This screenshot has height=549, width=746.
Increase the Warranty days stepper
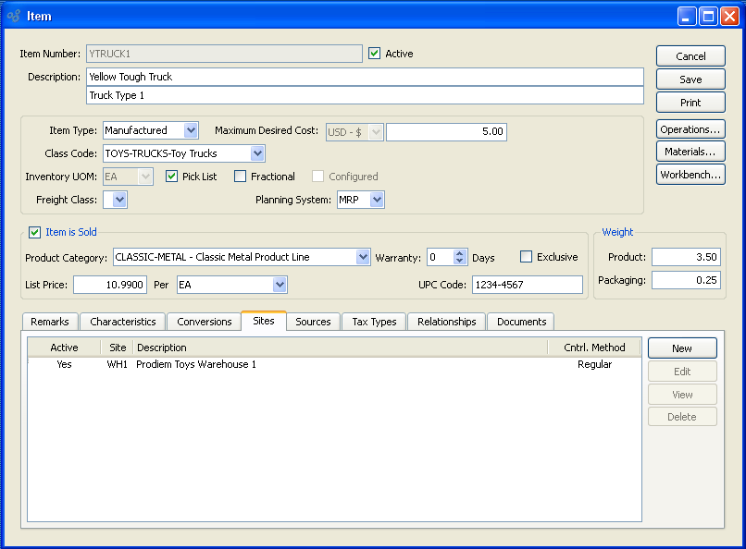(x=460, y=253)
